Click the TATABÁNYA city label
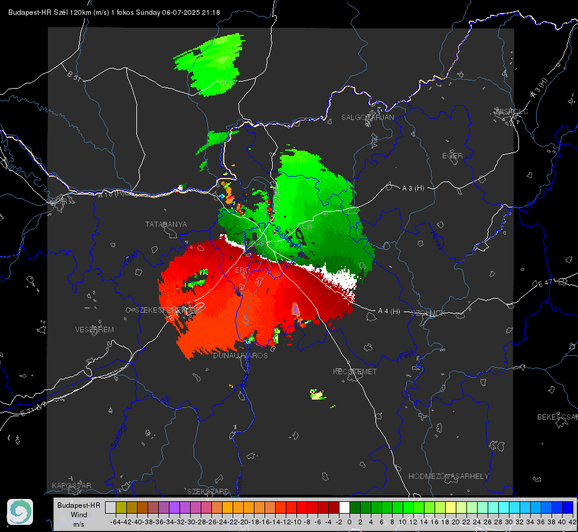 [x=166, y=224]
